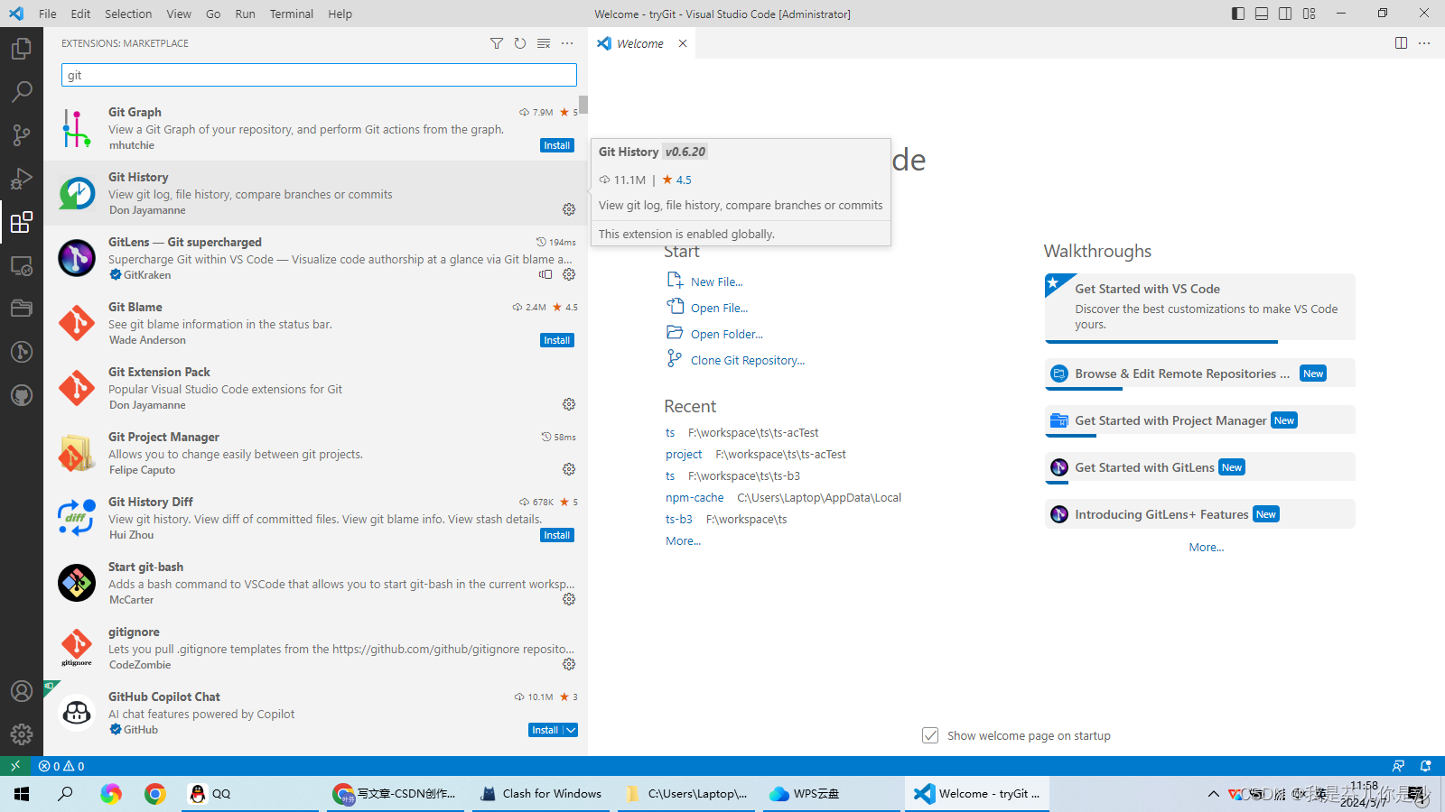Open the Extensions view icon
Viewport: 1445px width, 812px height.
pyautogui.click(x=22, y=221)
